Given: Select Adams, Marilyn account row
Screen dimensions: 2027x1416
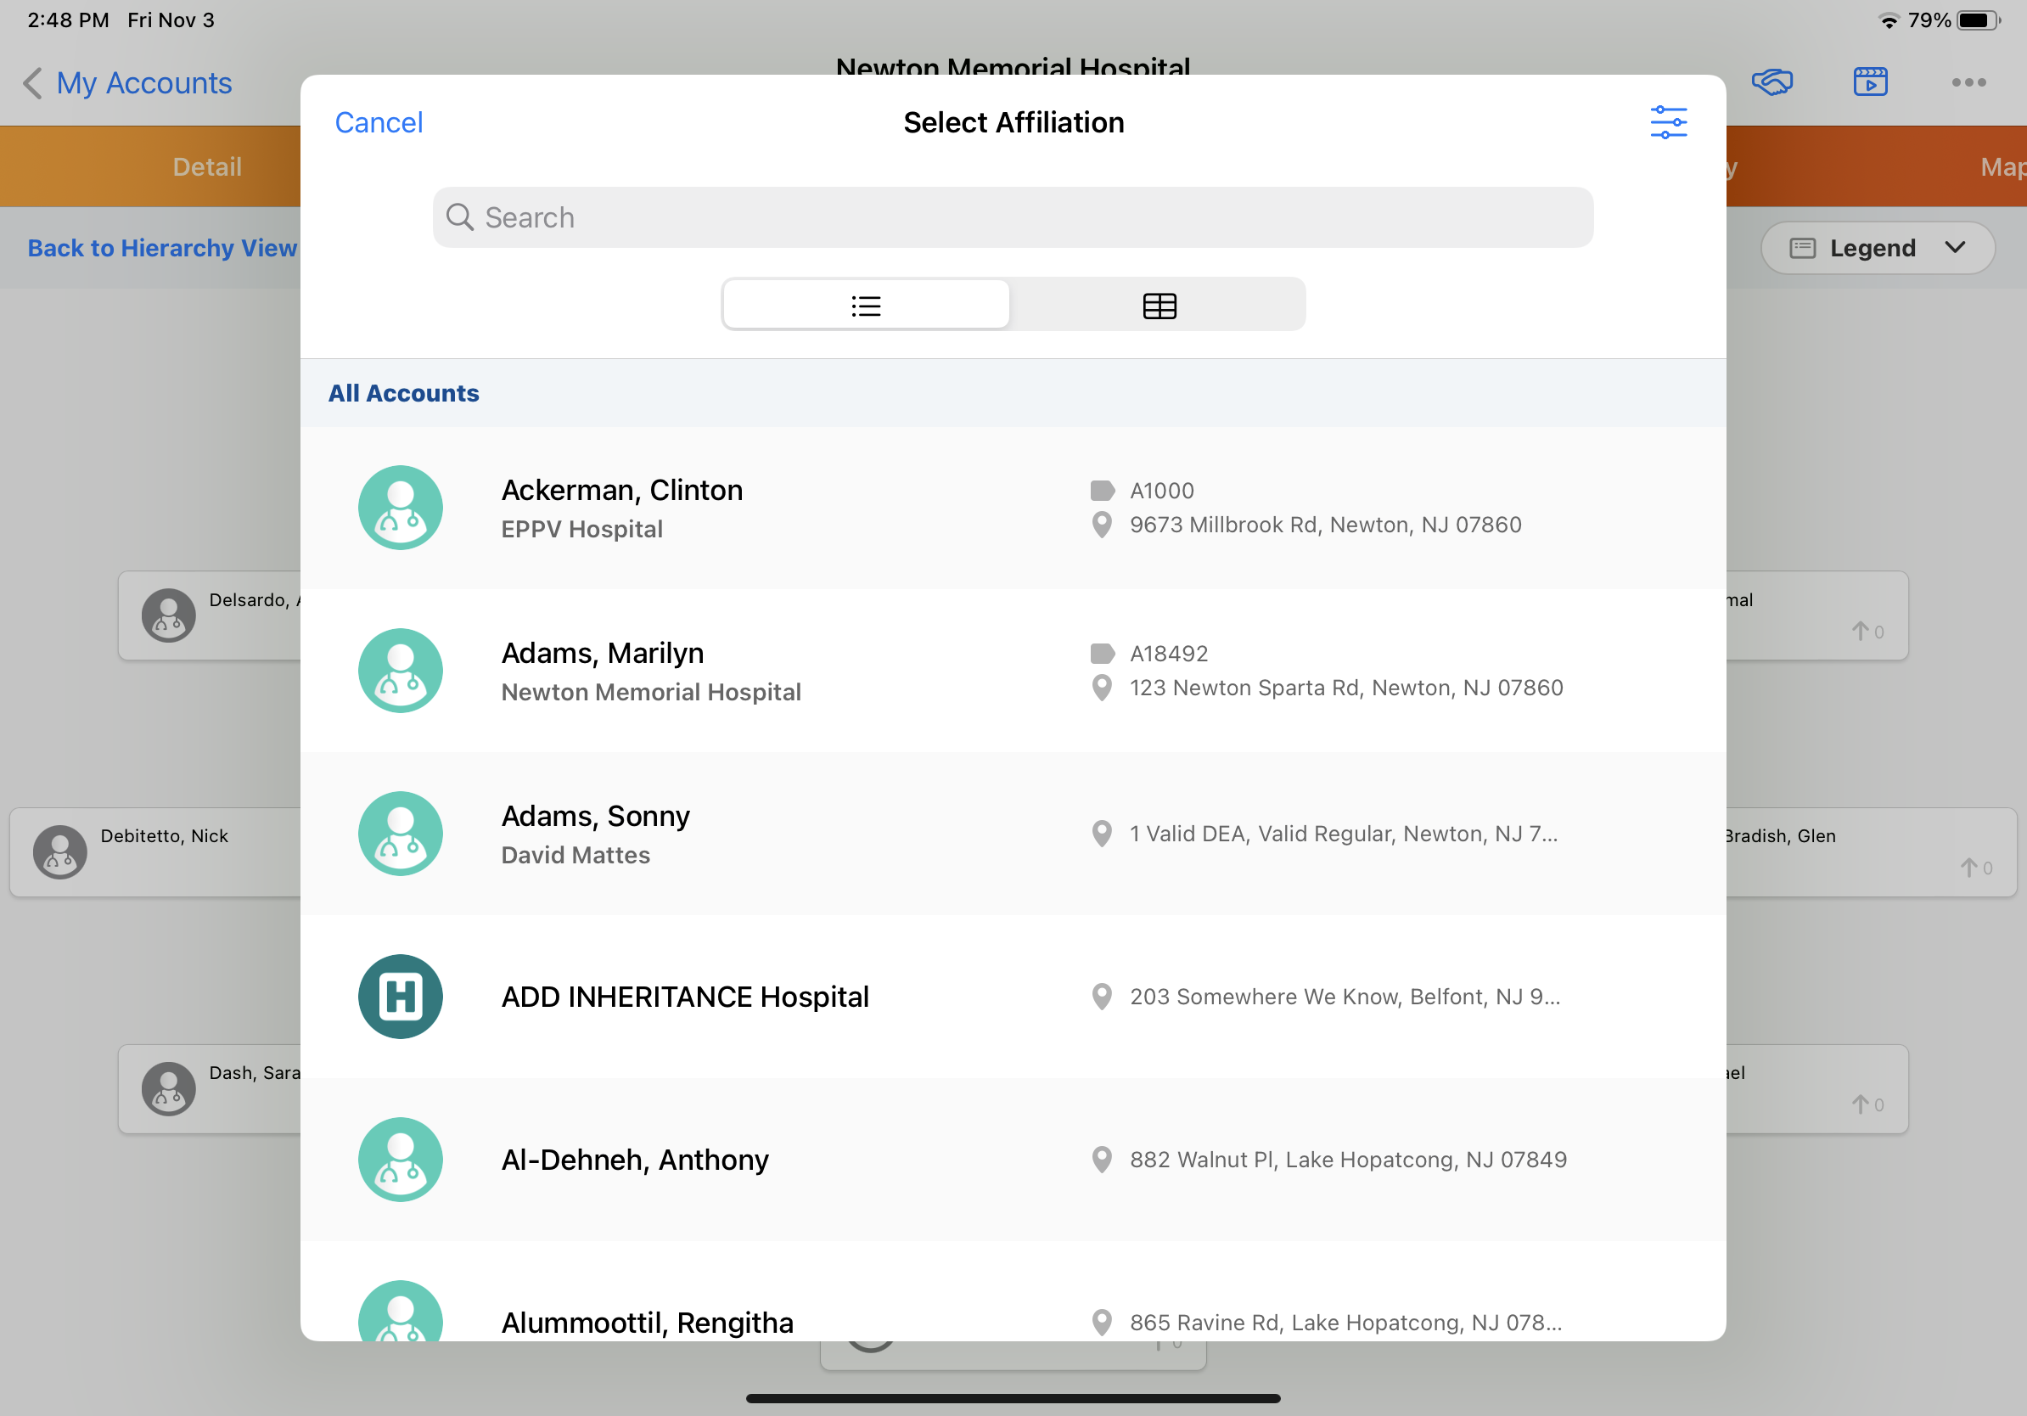Looking at the screenshot, I should coord(1013,671).
